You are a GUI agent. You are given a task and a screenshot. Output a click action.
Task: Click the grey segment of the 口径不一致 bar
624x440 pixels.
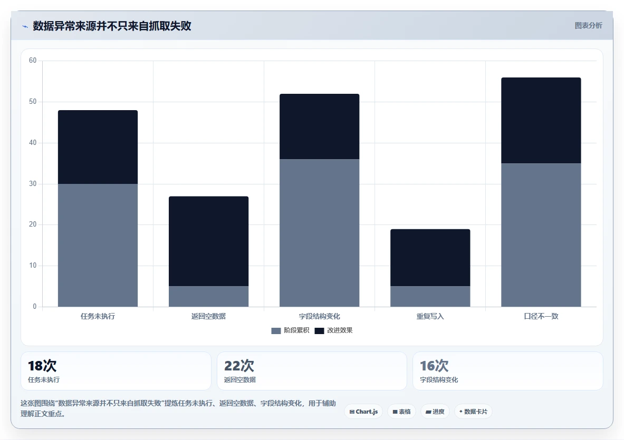coord(541,235)
